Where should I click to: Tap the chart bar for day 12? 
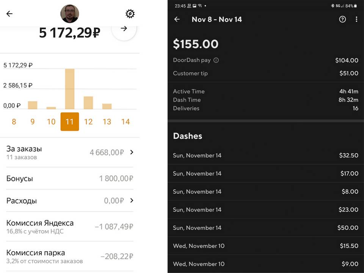point(88,103)
